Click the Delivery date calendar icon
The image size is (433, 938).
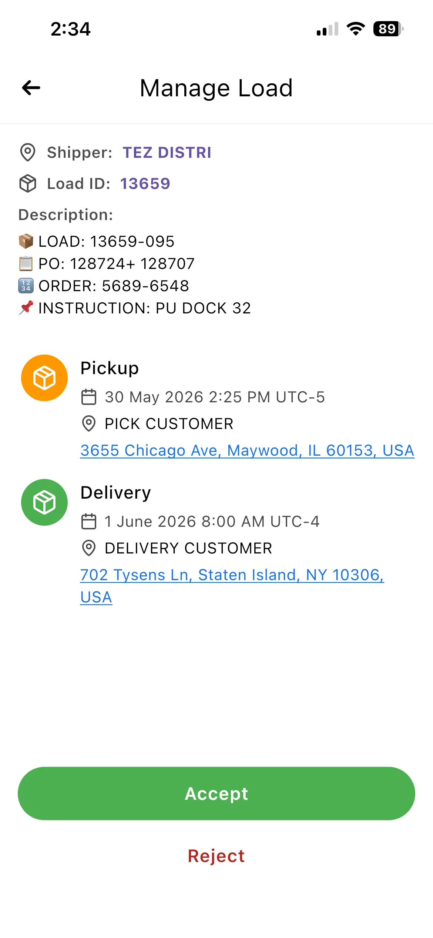[x=89, y=522]
